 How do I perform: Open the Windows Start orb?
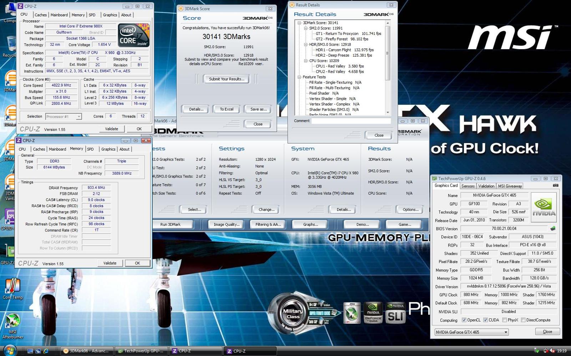point(10,351)
